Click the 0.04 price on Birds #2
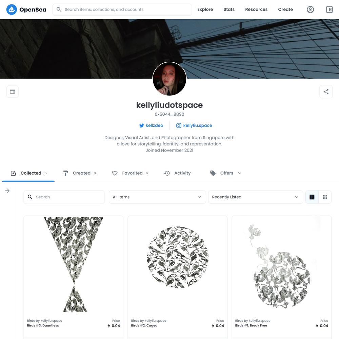Screen dimensions: 339x339 click(220, 326)
